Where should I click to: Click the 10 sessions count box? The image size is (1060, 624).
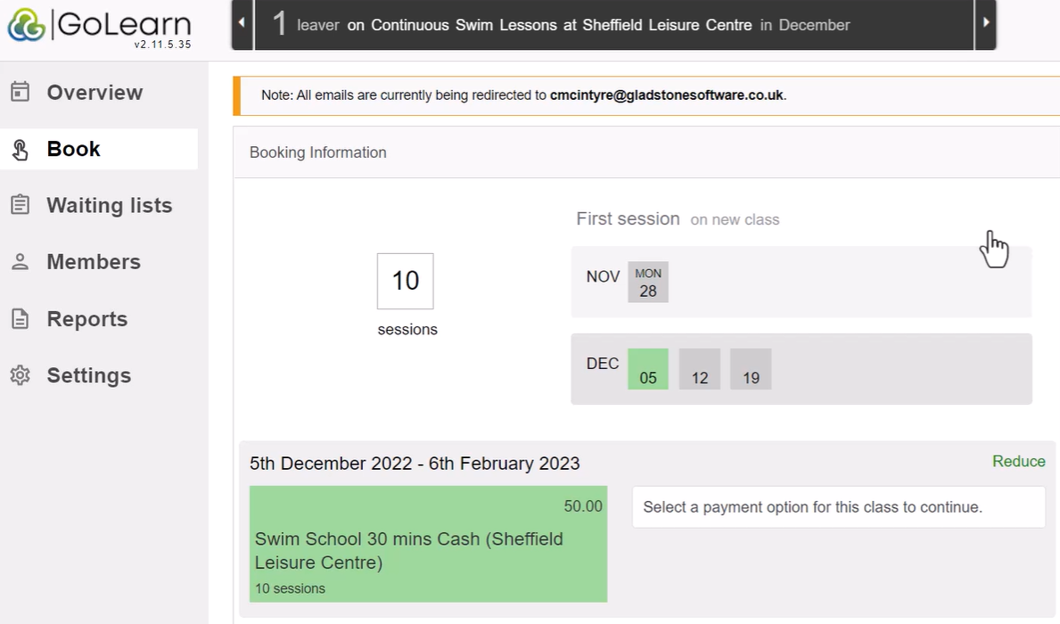[x=406, y=281]
